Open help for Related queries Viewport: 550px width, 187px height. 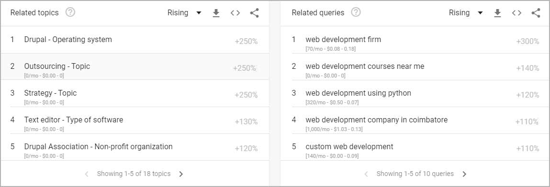click(x=356, y=12)
